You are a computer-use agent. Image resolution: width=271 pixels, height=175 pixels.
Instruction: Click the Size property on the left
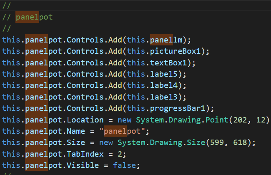[x=76, y=142]
